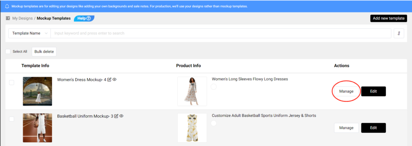Toggle the sidebar menu icon beside My Designs
412x146 pixels.
pos(8,18)
